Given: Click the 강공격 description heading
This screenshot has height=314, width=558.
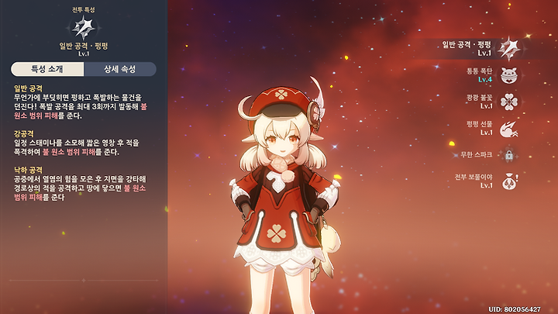Looking at the screenshot, I should pos(24,133).
